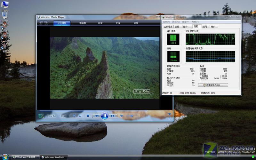256x160 pixels.
Task: Click the Task Manager title bar icon
Action: click(164, 18)
